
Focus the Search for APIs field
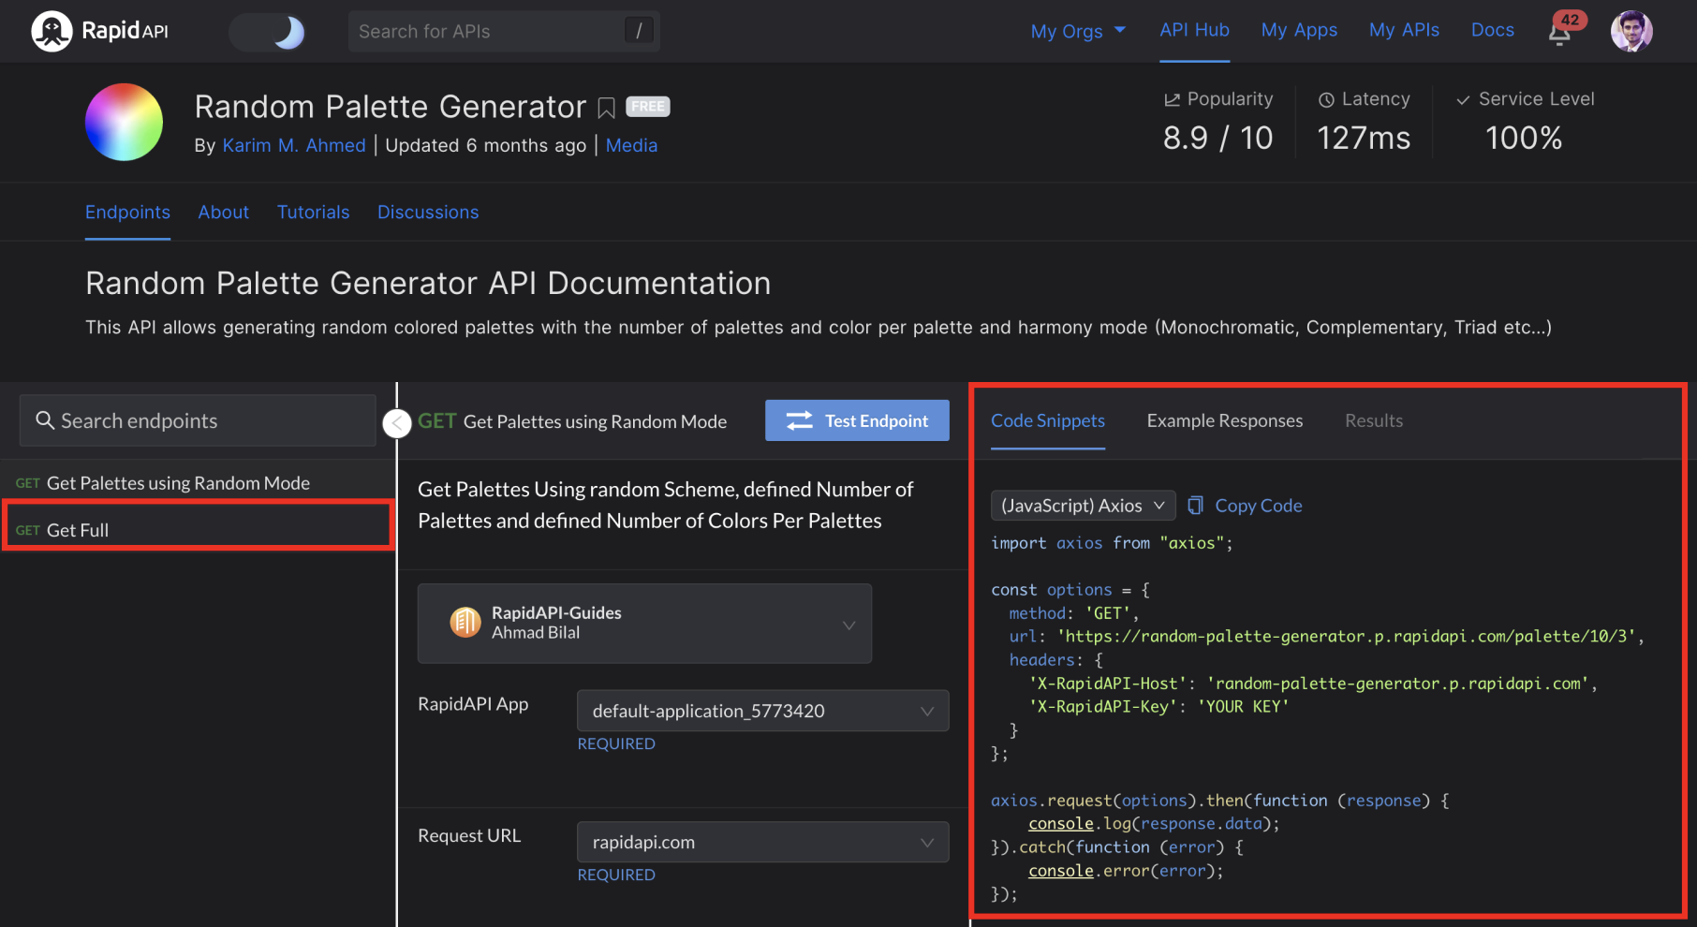[x=504, y=31]
